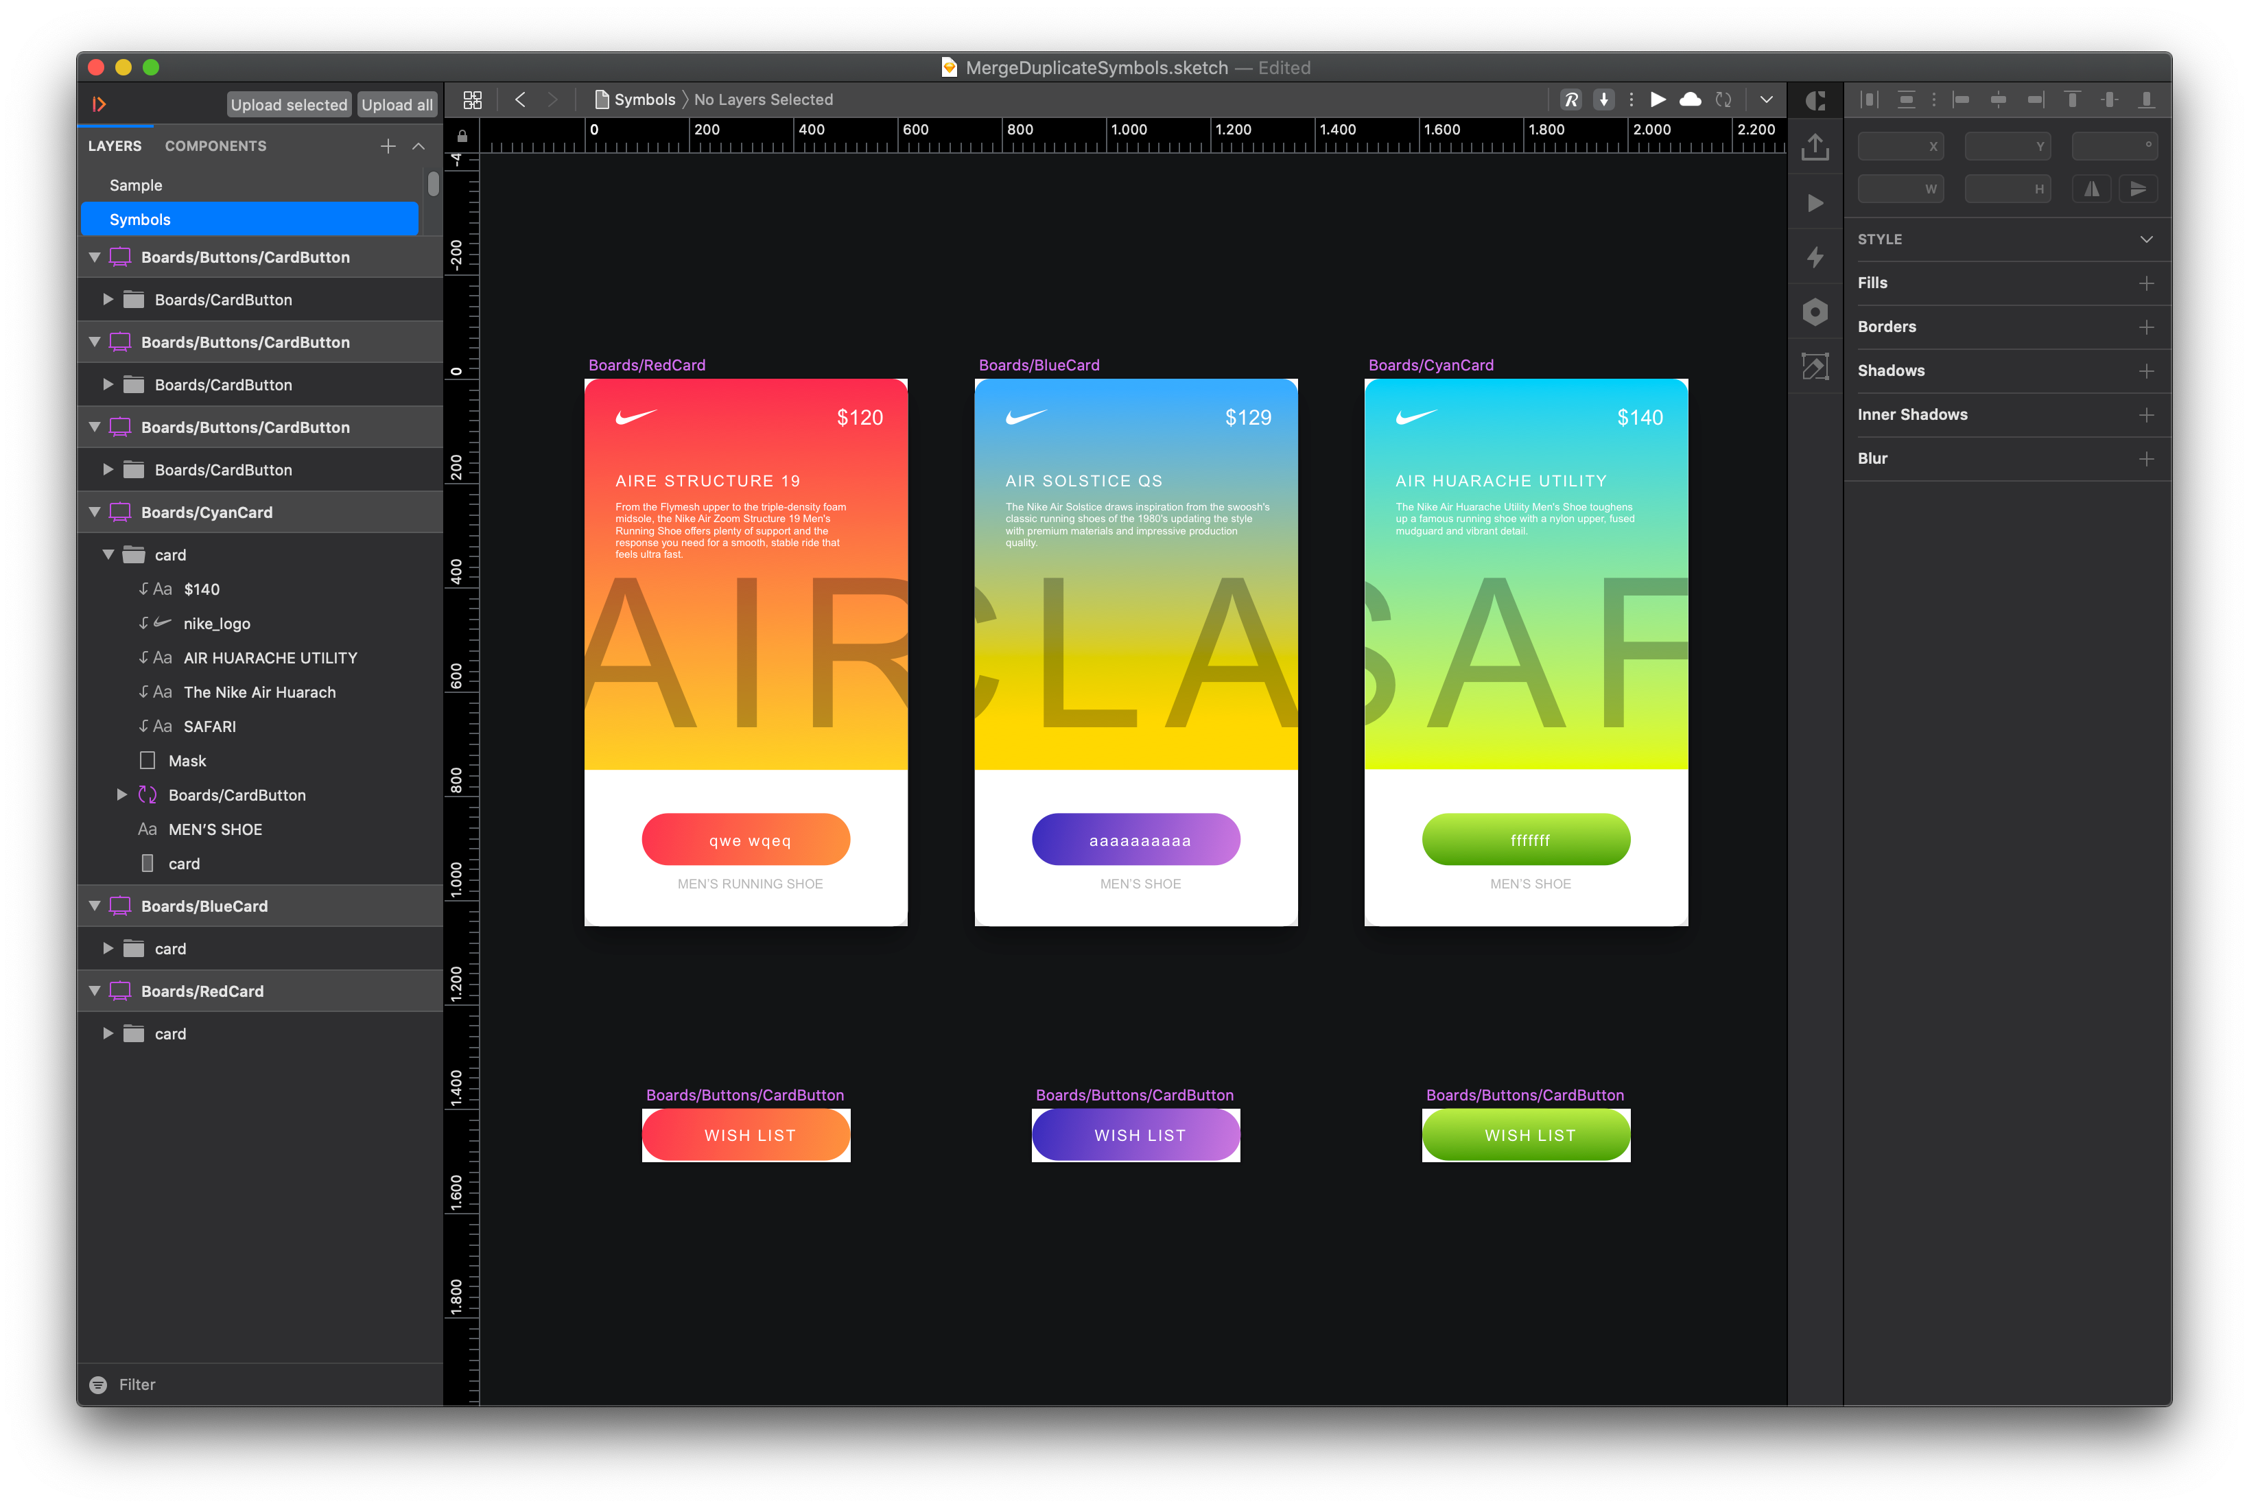This screenshot has height=1508, width=2249.
Task: Add a new Inner Shadow
Action: click(x=2146, y=416)
